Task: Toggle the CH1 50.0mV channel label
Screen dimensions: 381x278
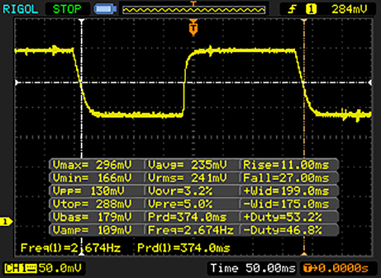Action: click(42, 269)
